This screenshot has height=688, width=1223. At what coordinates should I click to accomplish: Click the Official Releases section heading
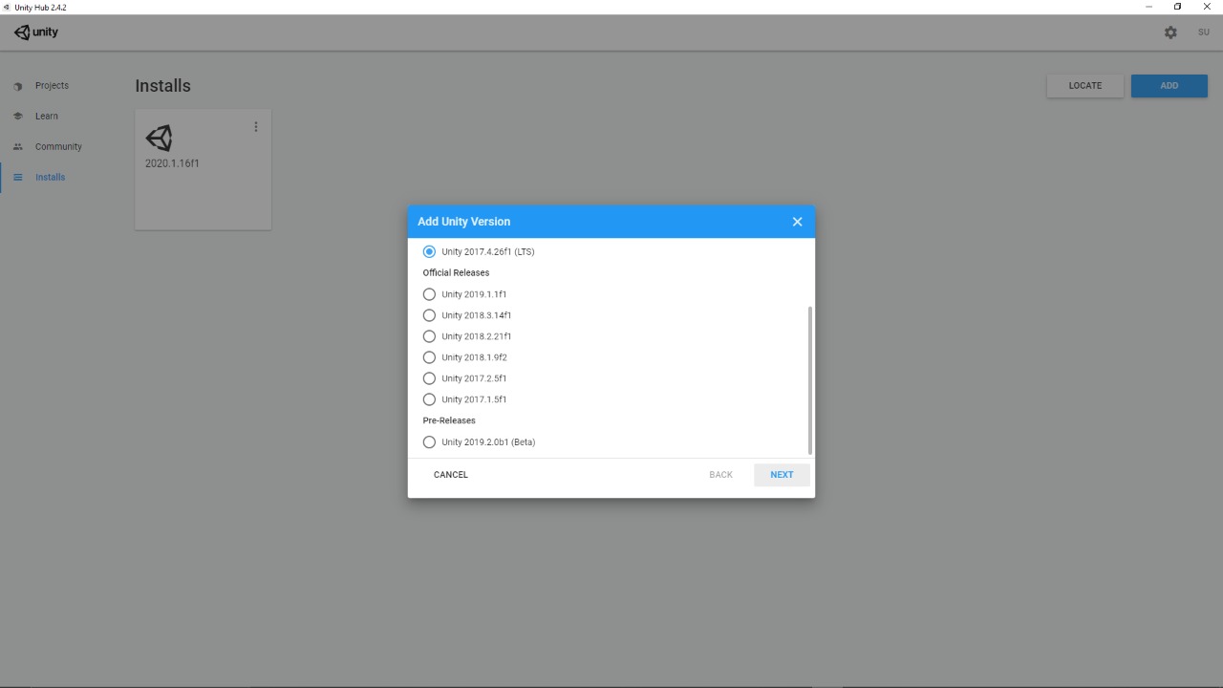pos(456,273)
